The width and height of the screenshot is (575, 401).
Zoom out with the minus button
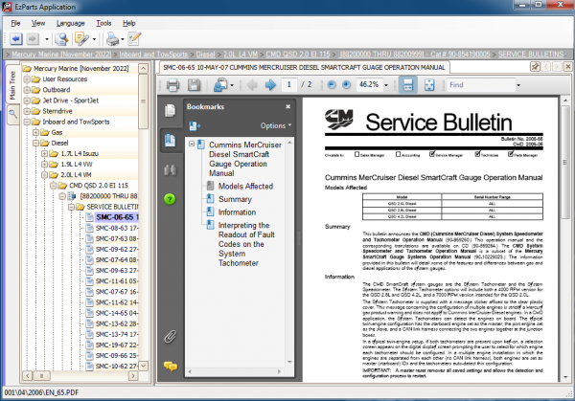point(331,85)
